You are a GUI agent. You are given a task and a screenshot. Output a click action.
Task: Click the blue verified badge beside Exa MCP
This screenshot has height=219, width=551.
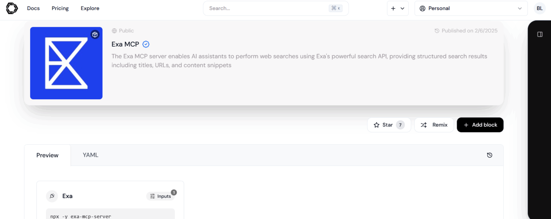(x=146, y=44)
